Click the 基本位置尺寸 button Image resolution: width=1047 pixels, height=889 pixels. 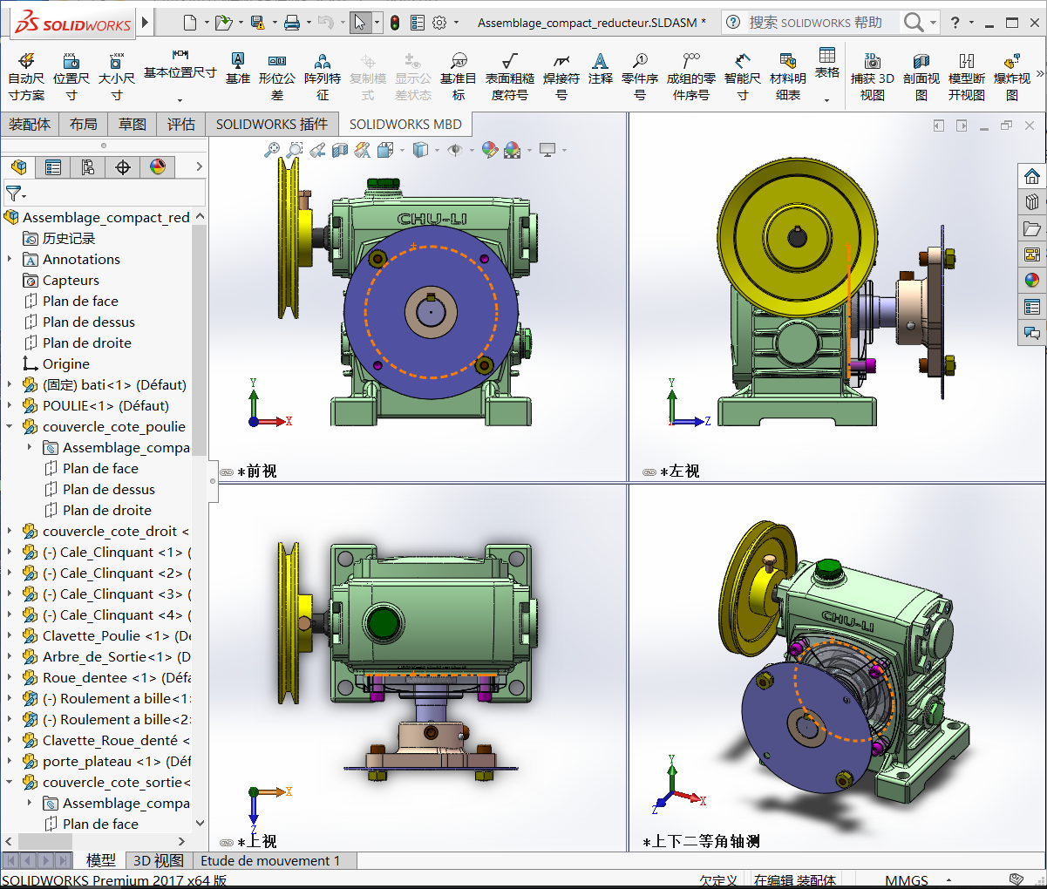(180, 77)
